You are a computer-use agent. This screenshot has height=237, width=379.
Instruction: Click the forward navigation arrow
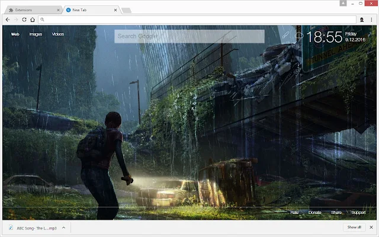click(x=16, y=20)
